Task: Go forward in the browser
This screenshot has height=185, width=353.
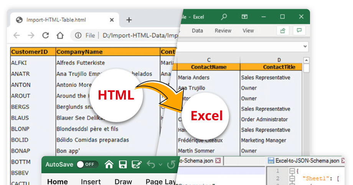Action: (x=31, y=35)
